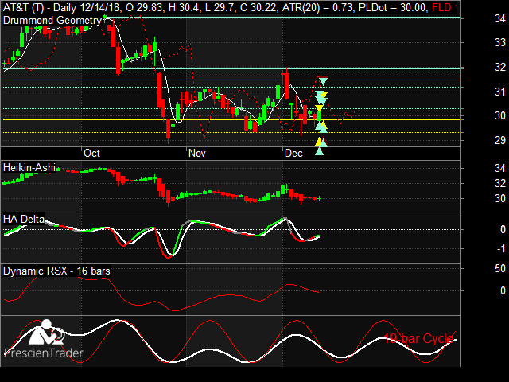Click the AT&T (T) symbol in title
This screenshot has height=382, width=509.
[23, 7]
